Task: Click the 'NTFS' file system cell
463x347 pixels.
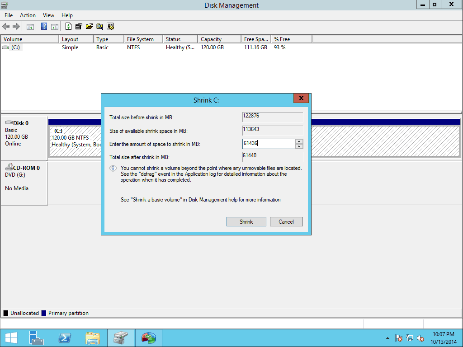Action: pos(133,47)
